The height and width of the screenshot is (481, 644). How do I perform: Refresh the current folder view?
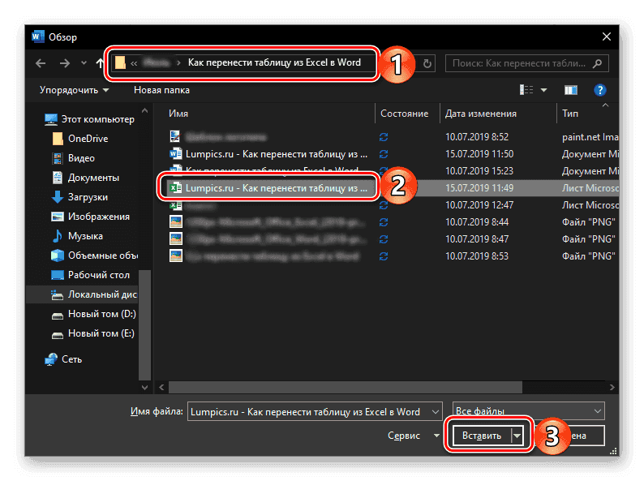pyautogui.click(x=427, y=63)
